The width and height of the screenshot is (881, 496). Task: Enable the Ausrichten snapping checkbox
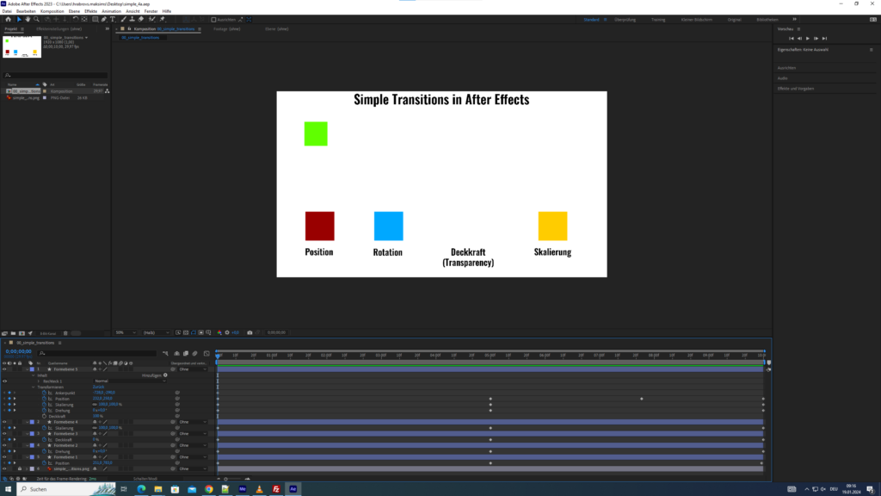coord(213,18)
